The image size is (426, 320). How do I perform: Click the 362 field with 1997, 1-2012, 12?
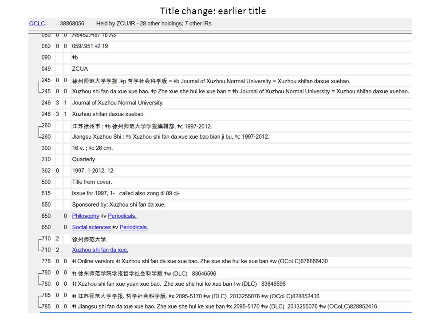tap(241, 171)
